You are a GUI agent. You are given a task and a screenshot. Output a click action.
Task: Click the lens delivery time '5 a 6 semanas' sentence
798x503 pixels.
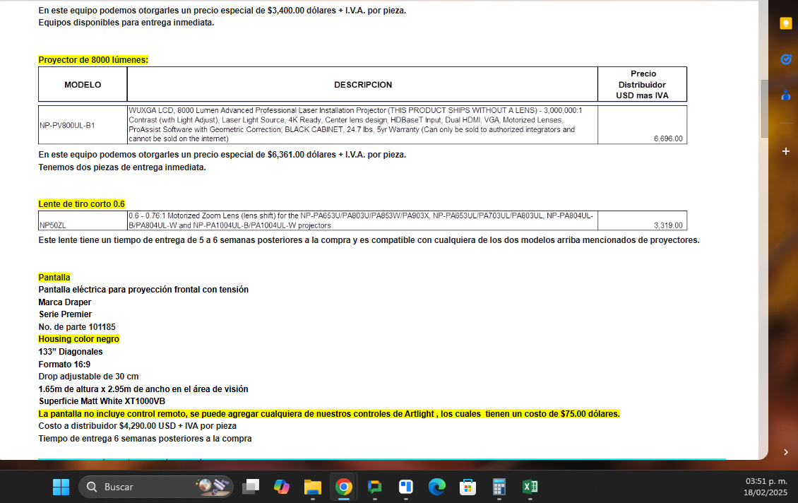point(369,239)
